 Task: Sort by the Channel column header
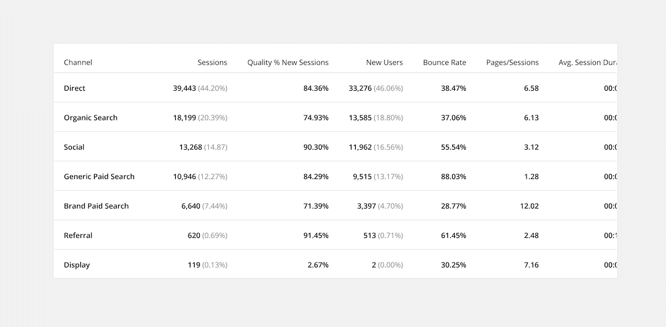78,63
